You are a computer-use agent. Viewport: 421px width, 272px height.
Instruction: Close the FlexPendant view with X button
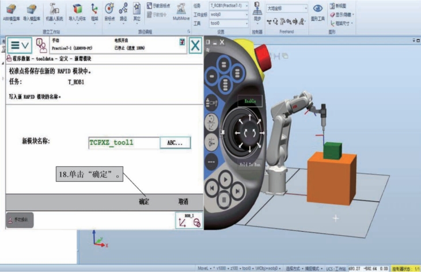tap(195, 45)
